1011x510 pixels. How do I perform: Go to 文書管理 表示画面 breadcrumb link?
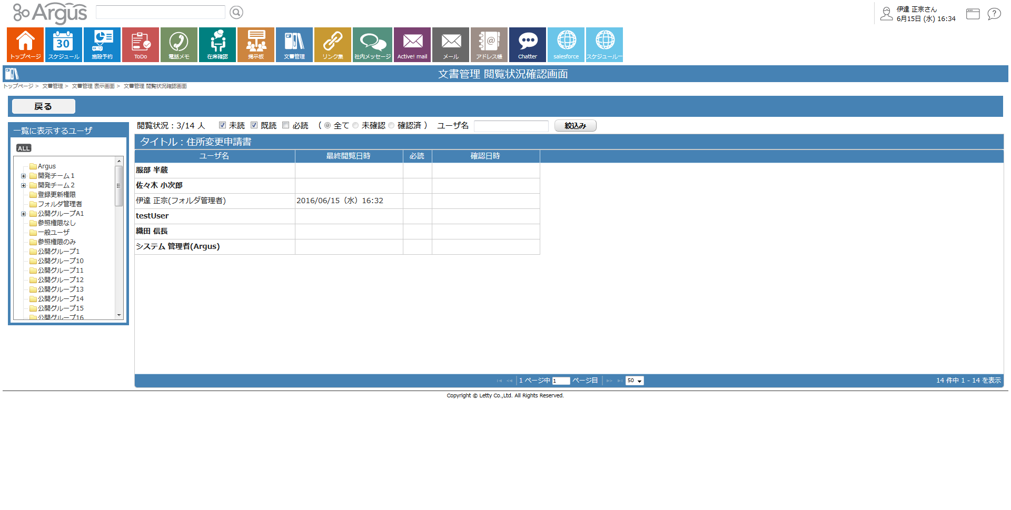click(x=93, y=86)
